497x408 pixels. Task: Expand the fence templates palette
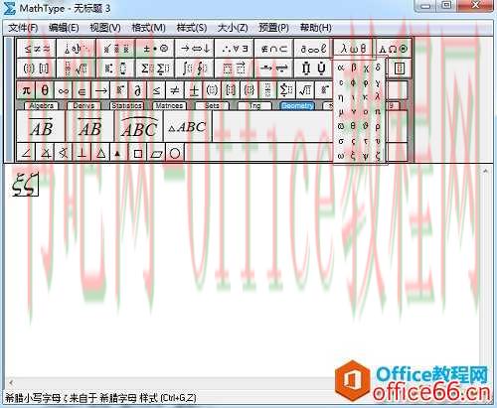pos(36,68)
